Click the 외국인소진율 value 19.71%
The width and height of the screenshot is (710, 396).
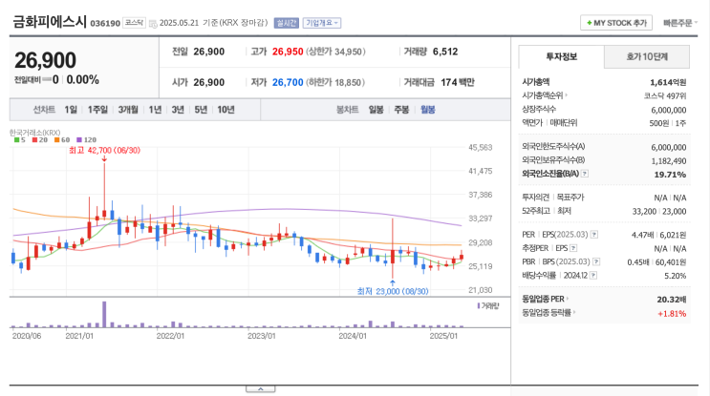tap(670, 174)
